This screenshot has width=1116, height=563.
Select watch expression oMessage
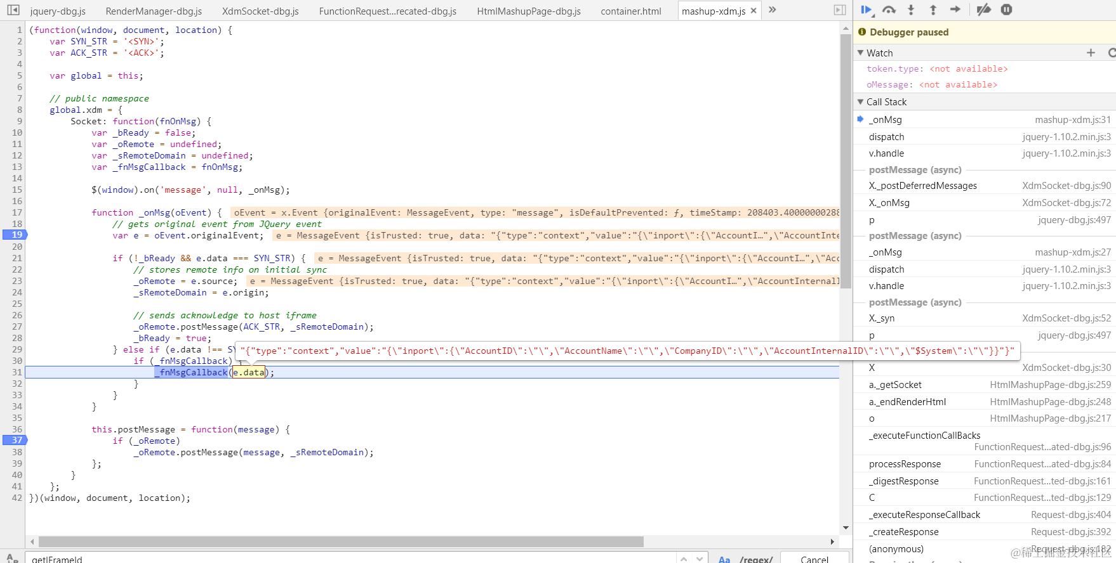click(932, 84)
